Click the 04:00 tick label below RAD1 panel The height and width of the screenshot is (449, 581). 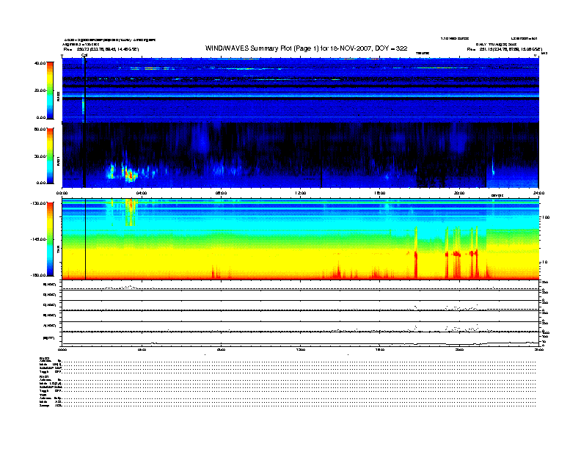coord(142,193)
